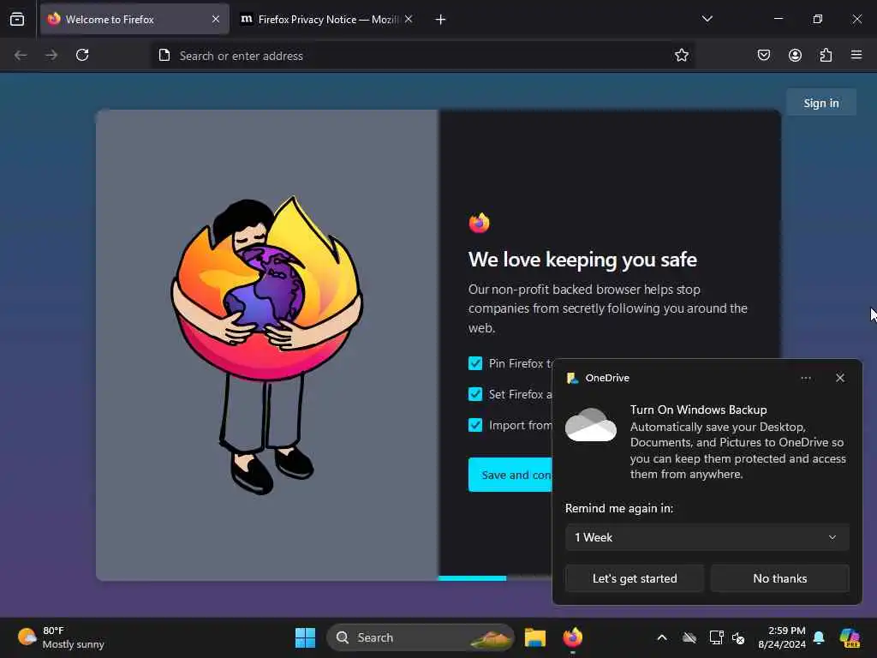Screen dimensions: 877x658
Task: Click the Sign in button
Action: tap(821, 103)
